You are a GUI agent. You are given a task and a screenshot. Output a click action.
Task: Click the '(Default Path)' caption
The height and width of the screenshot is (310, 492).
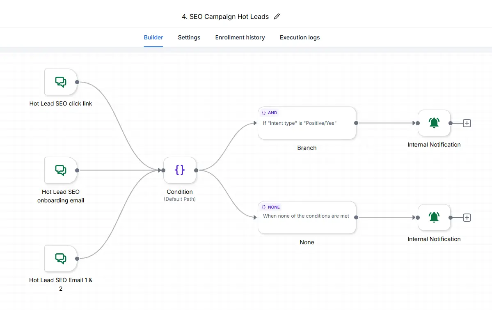pos(179,199)
